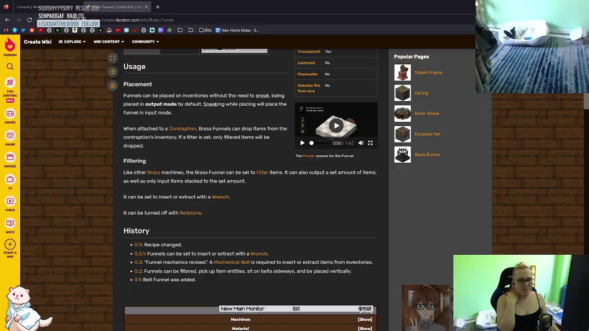Open Gmail bookmark icon
This screenshot has width=589, height=331.
click(6, 30)
